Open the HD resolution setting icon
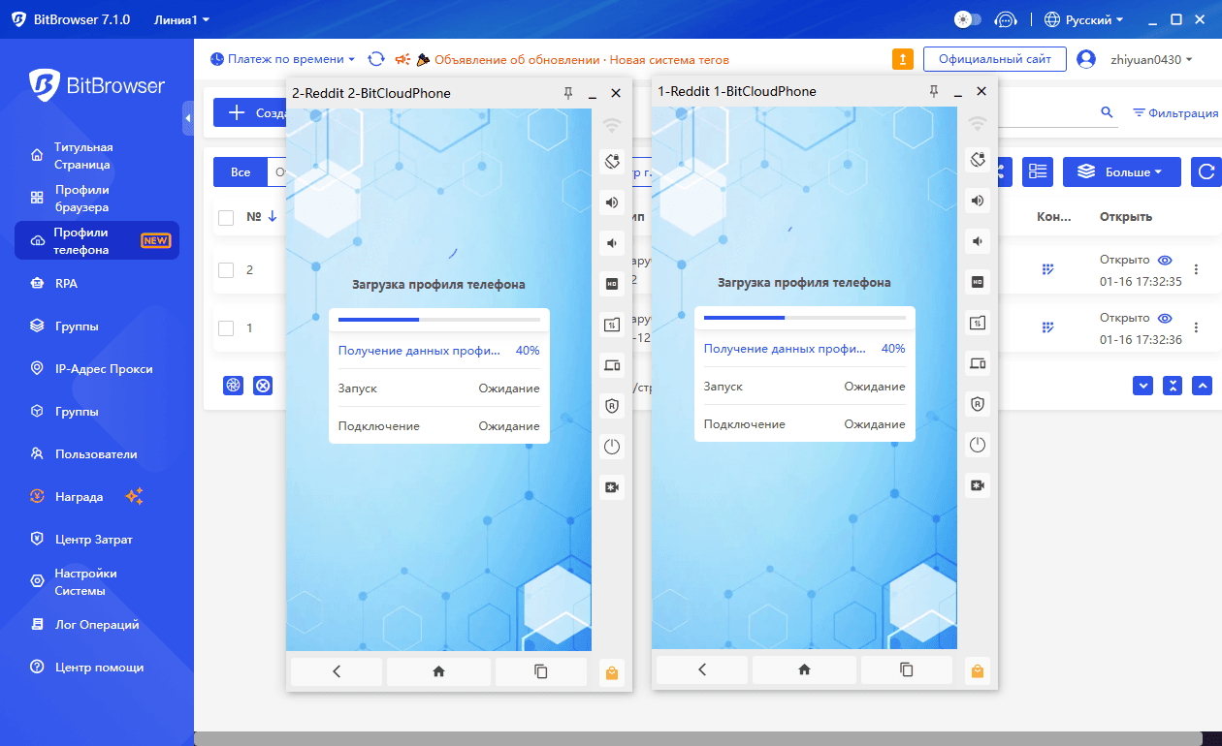The height and width of the screenshot is (746, 1222). [x=611, y=283]
